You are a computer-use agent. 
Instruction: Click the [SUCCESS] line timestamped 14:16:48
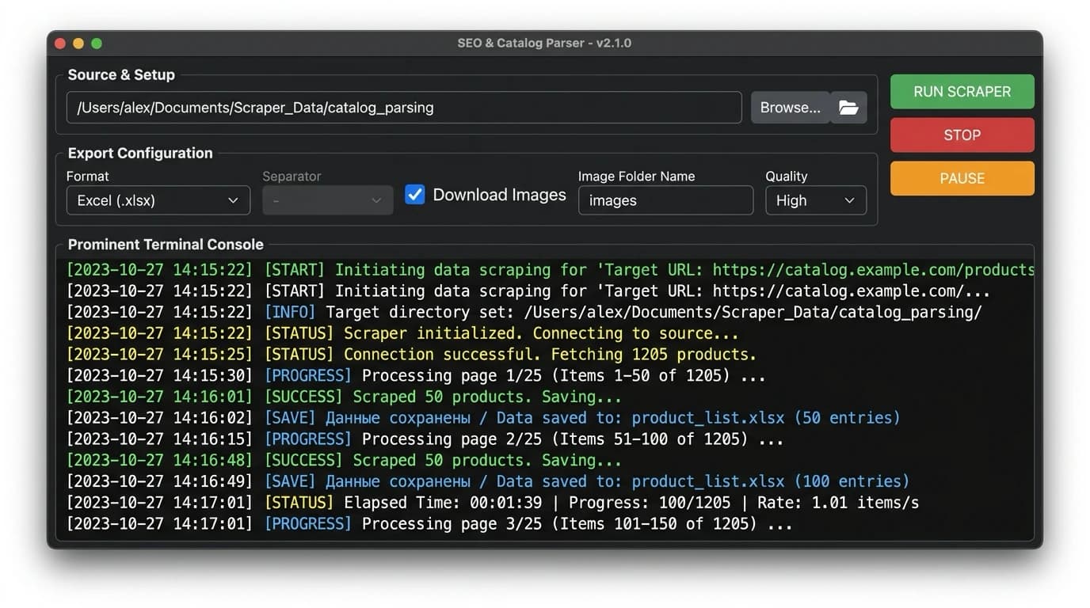pos(344,460)
